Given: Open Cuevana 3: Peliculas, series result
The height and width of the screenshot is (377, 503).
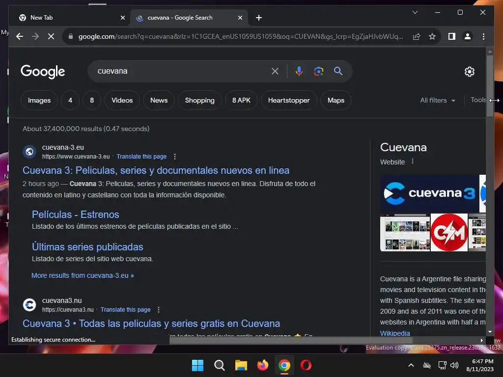Looking at the screenshot, I should pos(156,170).
